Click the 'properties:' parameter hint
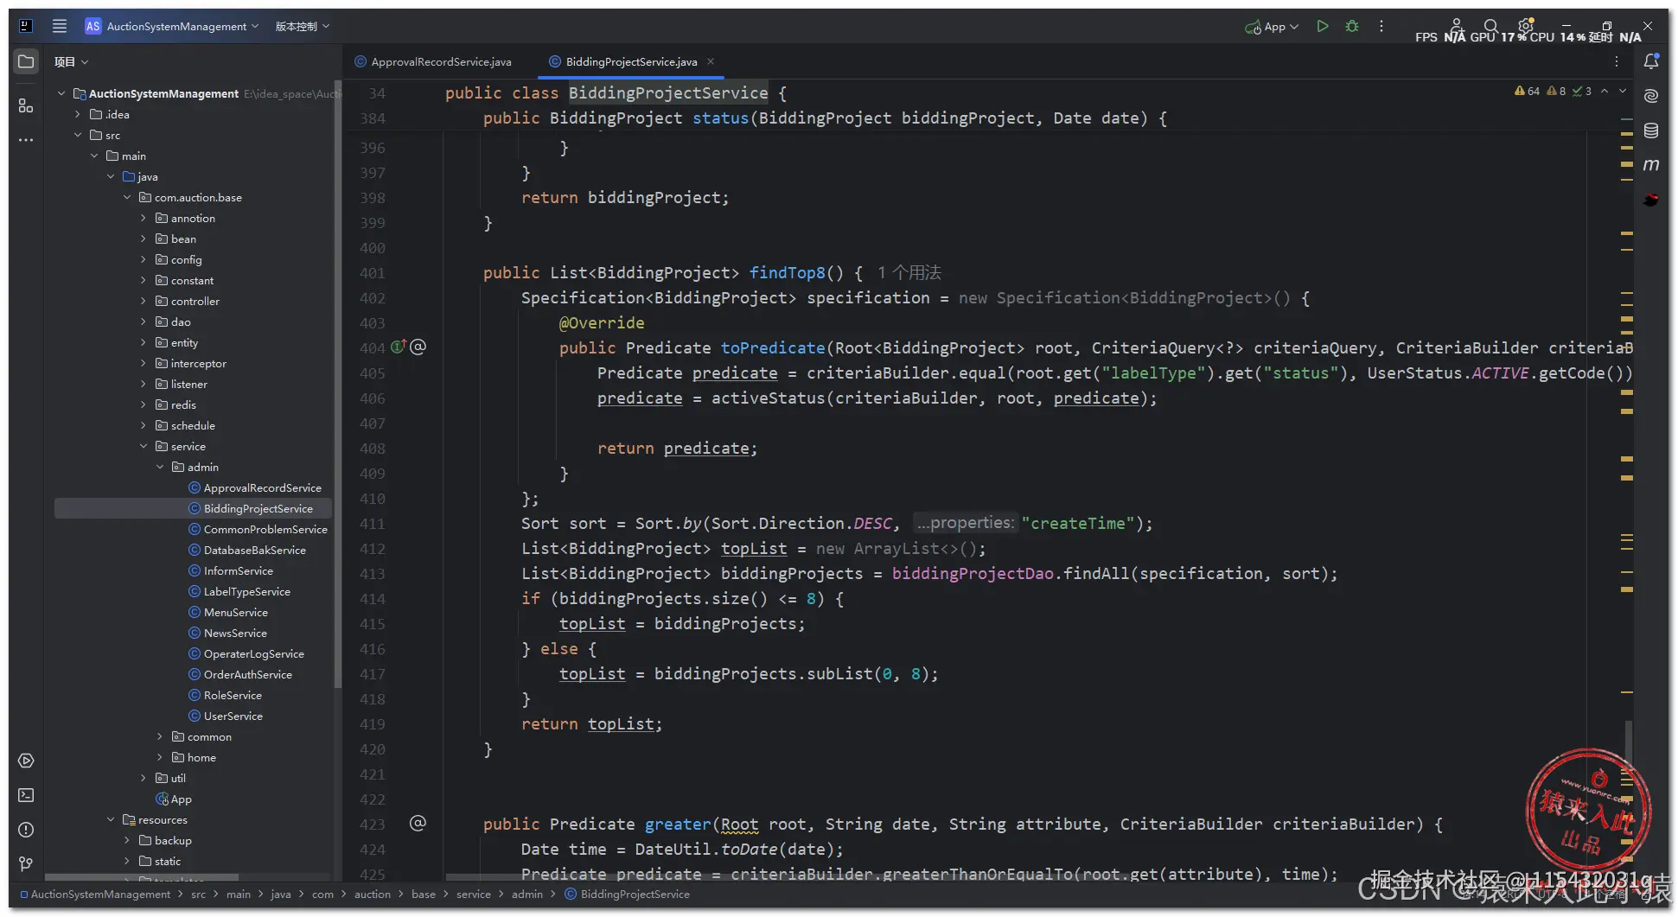1678x917 pixels. point(965,523)
